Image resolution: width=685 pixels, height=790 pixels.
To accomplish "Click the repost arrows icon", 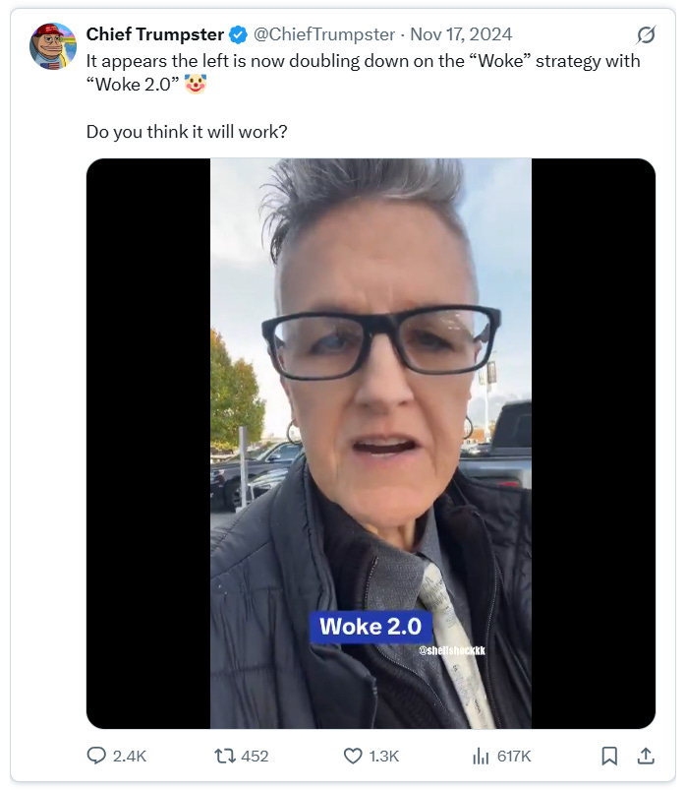I will pos(224,756).
